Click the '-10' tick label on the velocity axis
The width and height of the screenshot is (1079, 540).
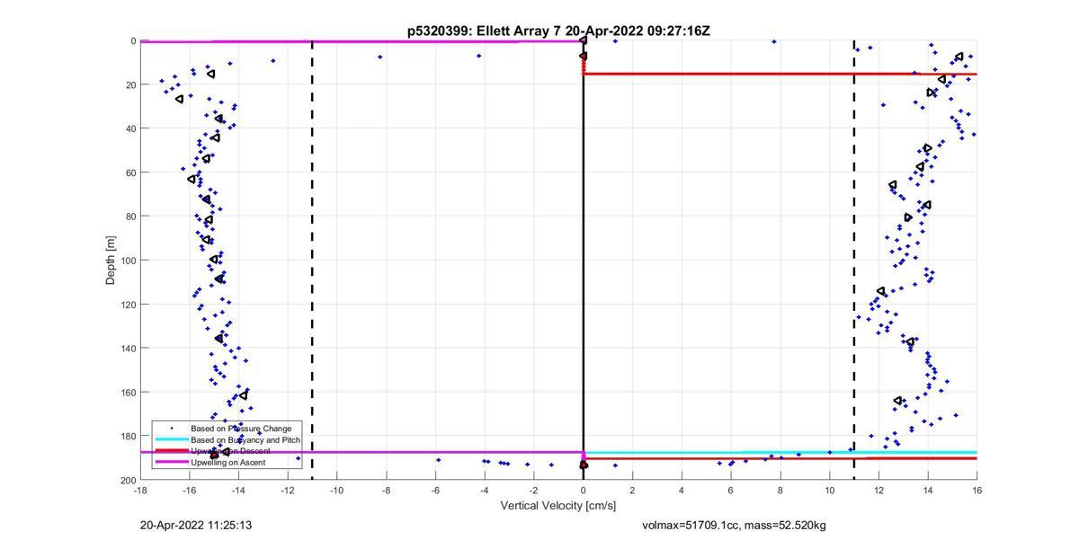click(x=337, y=491)
